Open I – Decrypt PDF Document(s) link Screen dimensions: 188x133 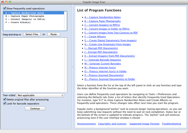coord(101,48)
